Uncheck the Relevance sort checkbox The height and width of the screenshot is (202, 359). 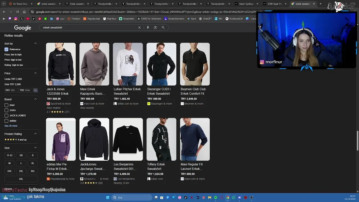pos(6,49)
